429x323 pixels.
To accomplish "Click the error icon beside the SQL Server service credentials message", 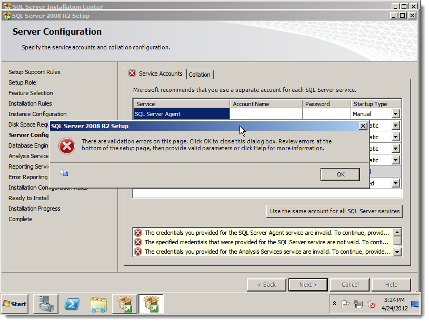I will tap(138, 242).
